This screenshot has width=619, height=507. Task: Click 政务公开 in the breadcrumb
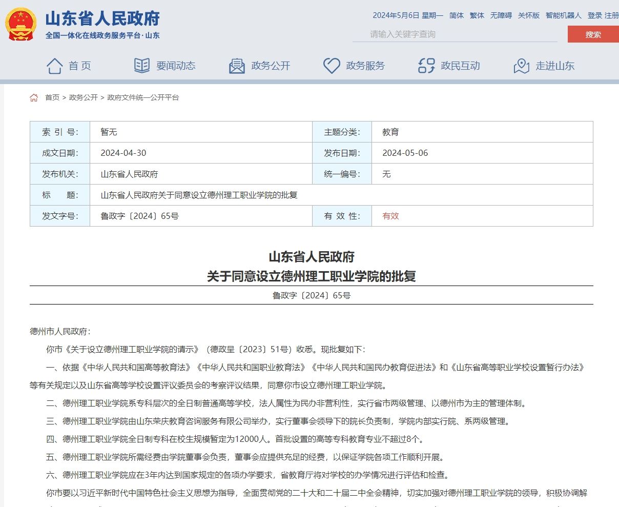pos(84,97)
